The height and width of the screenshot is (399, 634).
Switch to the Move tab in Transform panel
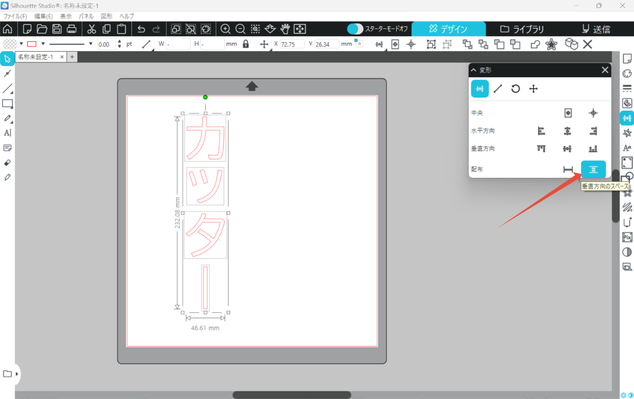coord(533,89)
